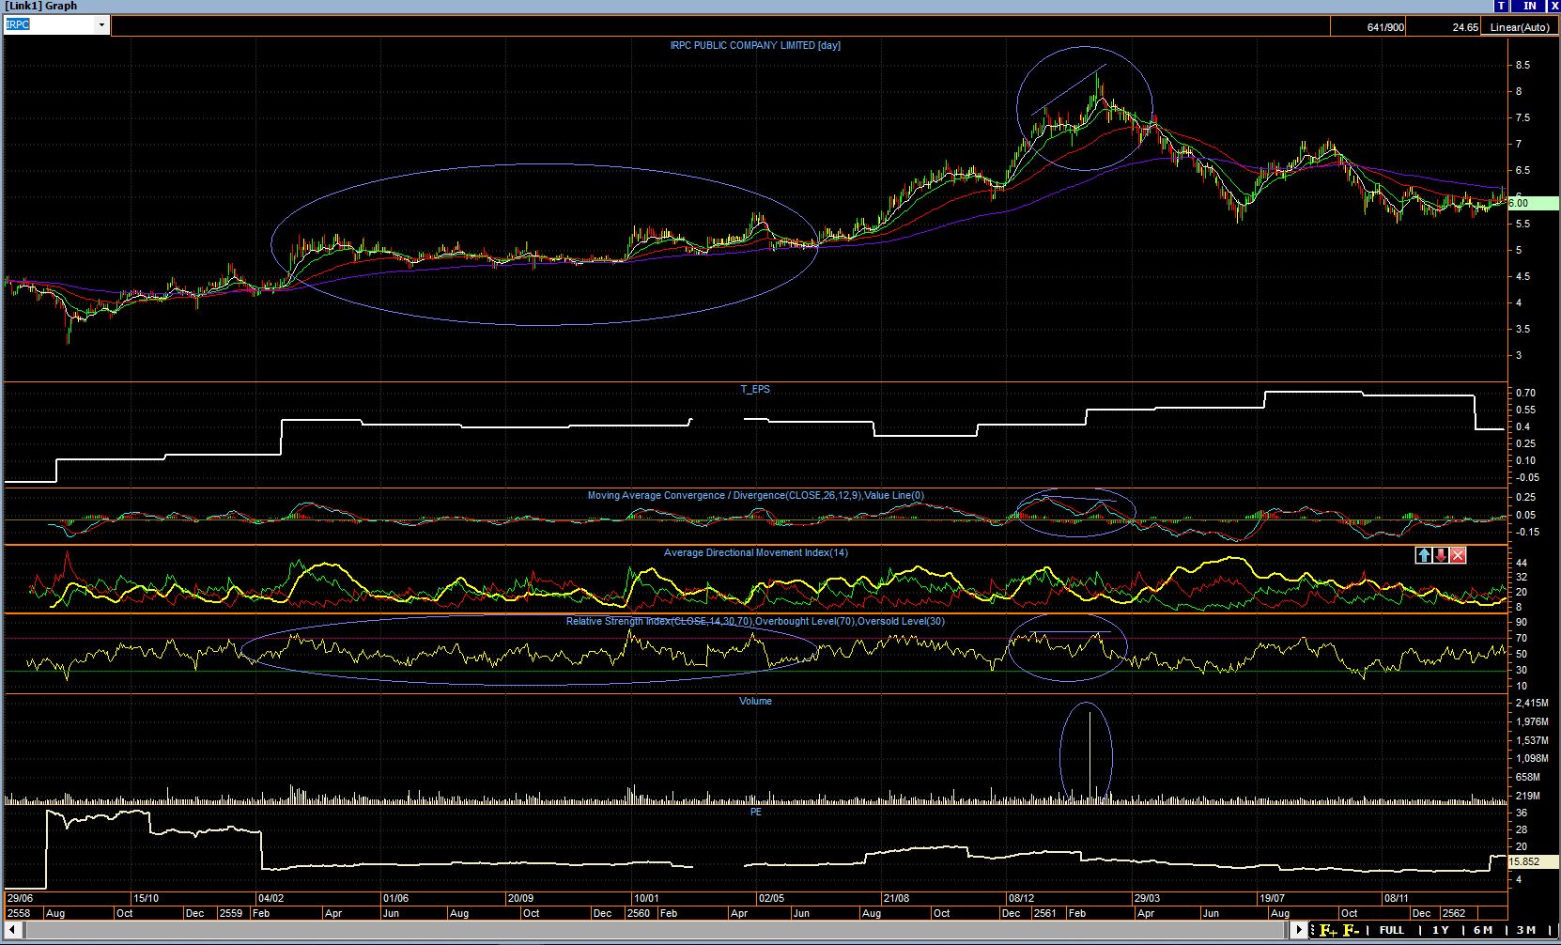
Task: Click the F- zoom out icon
Action: [1352, 930]
